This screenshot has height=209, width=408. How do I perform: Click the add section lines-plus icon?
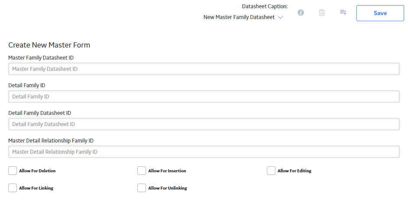tap(343, 12)
